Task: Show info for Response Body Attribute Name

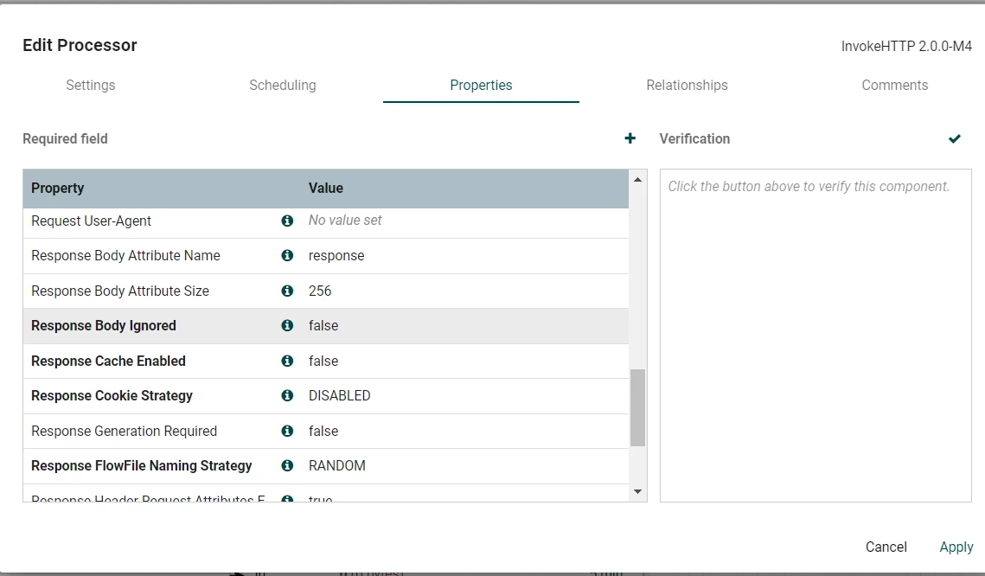Action: tap(287, 255)
